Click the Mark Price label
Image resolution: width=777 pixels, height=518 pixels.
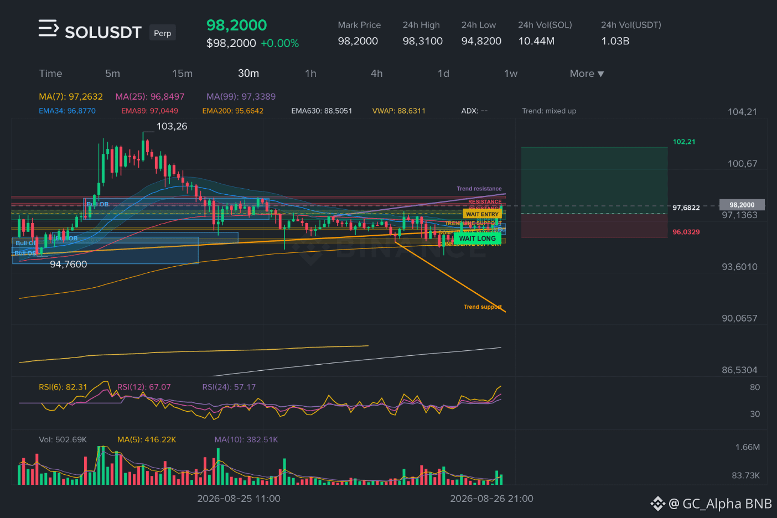pos(359,25)
